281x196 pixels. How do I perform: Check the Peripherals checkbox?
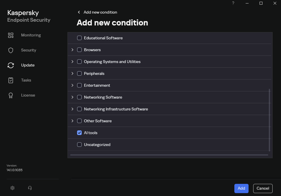(79, 73)
